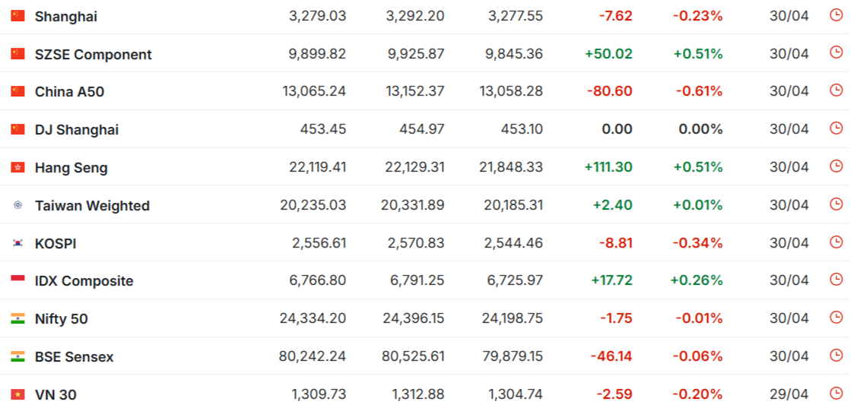Open the BSE Sensex index page

pyautogui.click(x=75, y=357)
